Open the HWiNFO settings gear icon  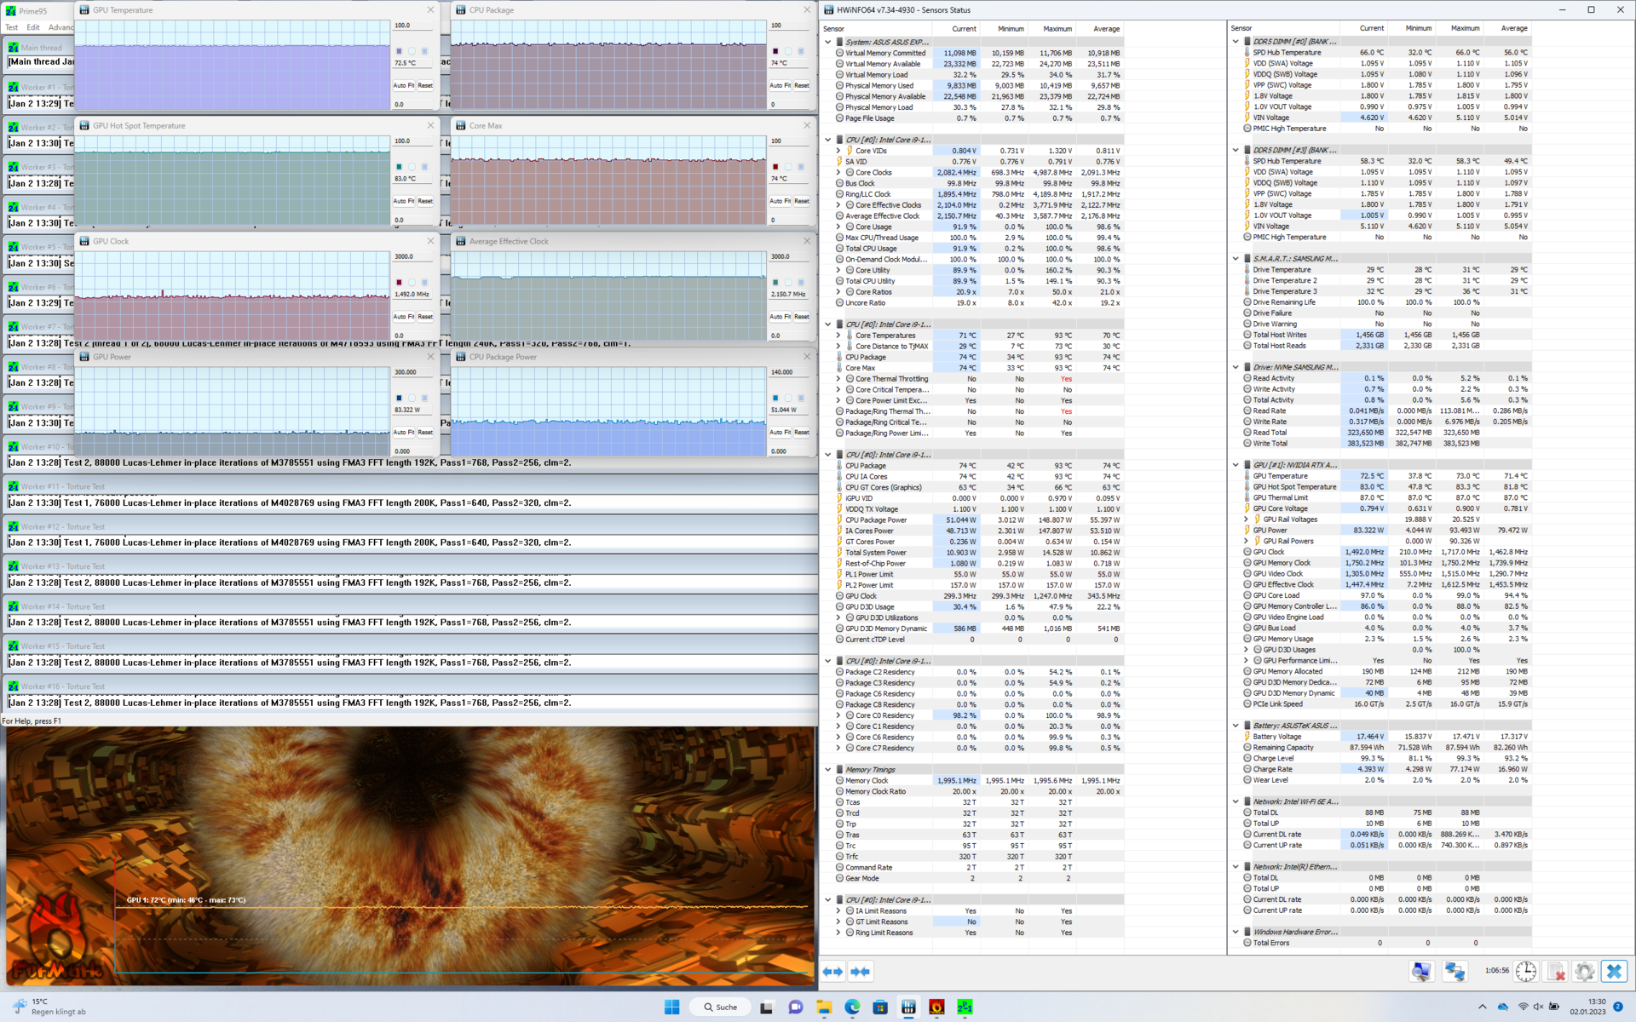pyautogui.click(x=1584, y=972)
